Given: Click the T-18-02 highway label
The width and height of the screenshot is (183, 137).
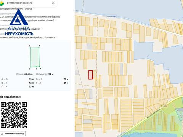Looking at the screenshot, I should (164, 106).
